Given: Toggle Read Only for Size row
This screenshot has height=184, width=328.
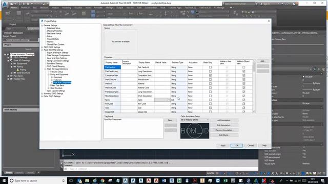Looking at the screenshot, I should 210,108.
